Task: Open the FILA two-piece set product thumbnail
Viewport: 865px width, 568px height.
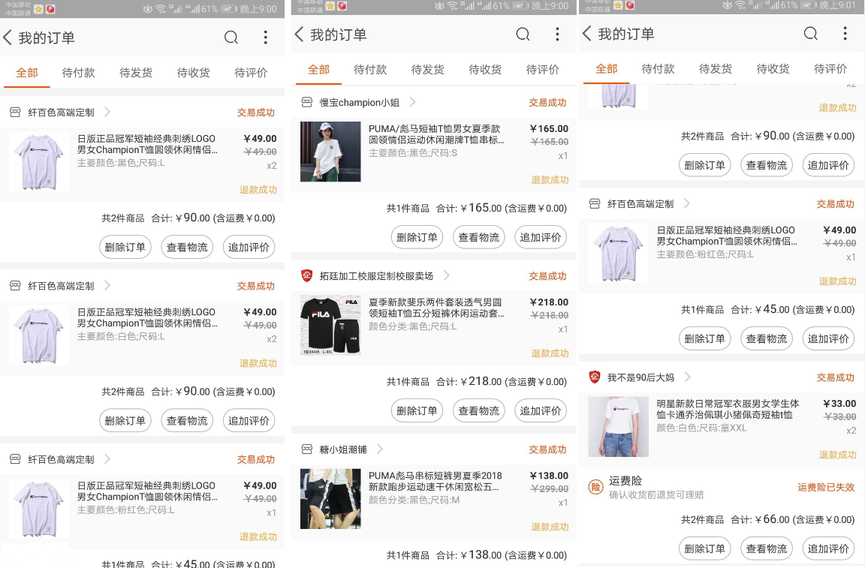Action: click(330, 325)
